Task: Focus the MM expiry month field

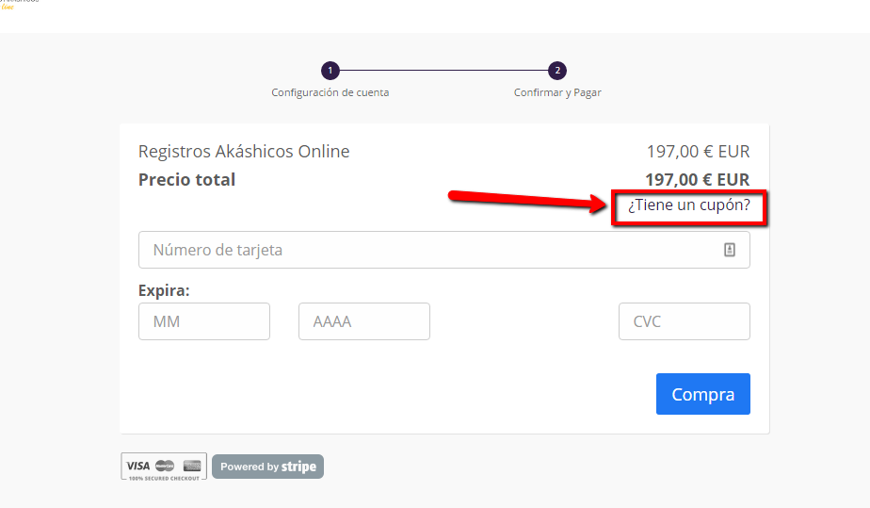Action: (x=204, y=321)
